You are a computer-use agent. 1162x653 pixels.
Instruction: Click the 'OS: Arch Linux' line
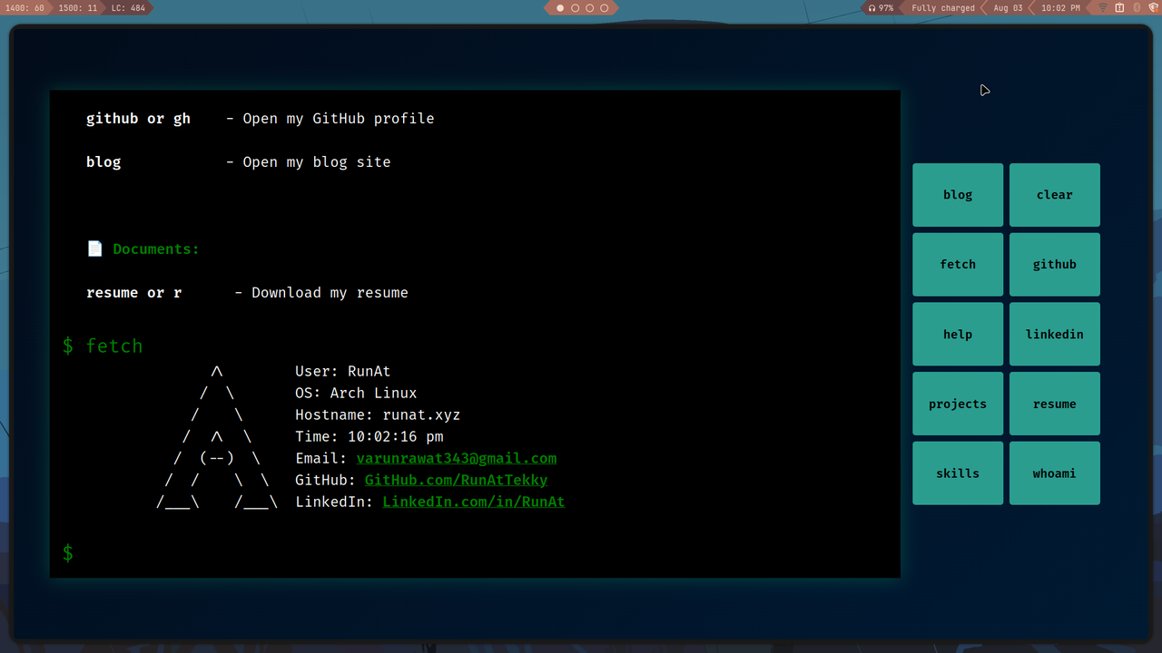coord(356,394)
